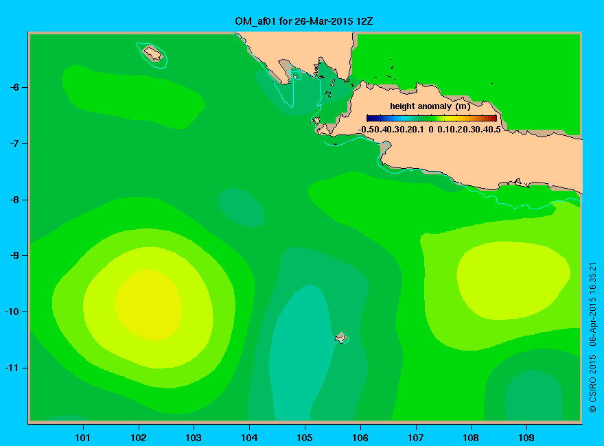Viewport: 604px width, 446px height.
Task: Click the longitude label 104
Action: click(249, 438)
